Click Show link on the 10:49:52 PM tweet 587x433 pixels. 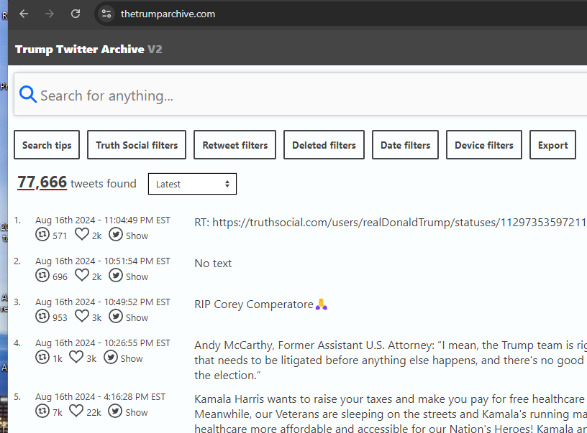(137, 317)
